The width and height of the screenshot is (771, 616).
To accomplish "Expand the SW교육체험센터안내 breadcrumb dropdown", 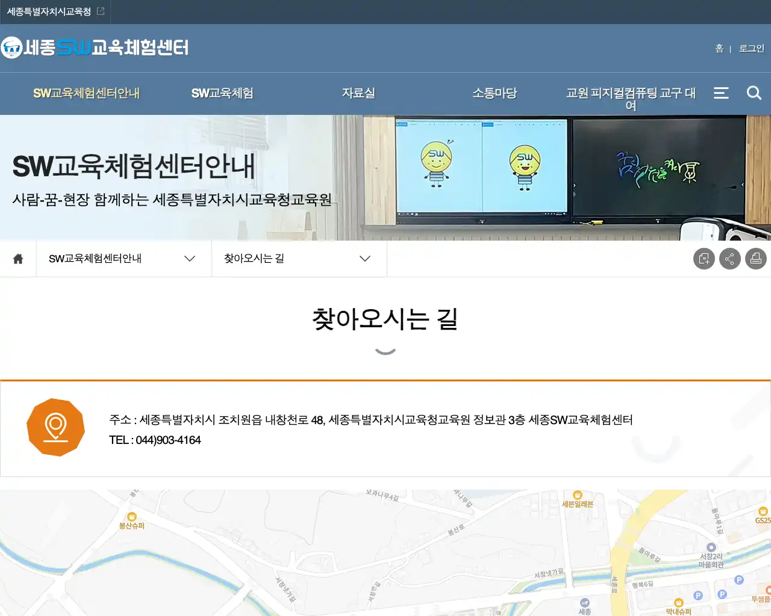I will tap(123, 259).
